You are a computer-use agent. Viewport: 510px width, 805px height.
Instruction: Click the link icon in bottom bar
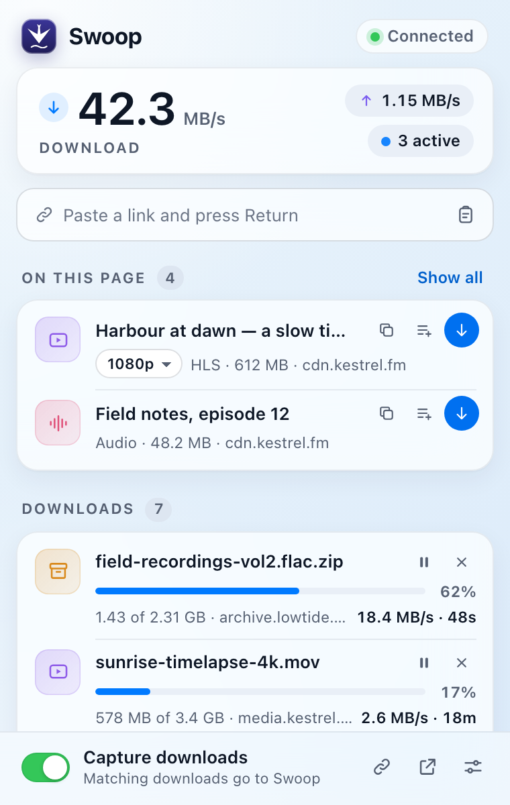(x=382, y=767)
